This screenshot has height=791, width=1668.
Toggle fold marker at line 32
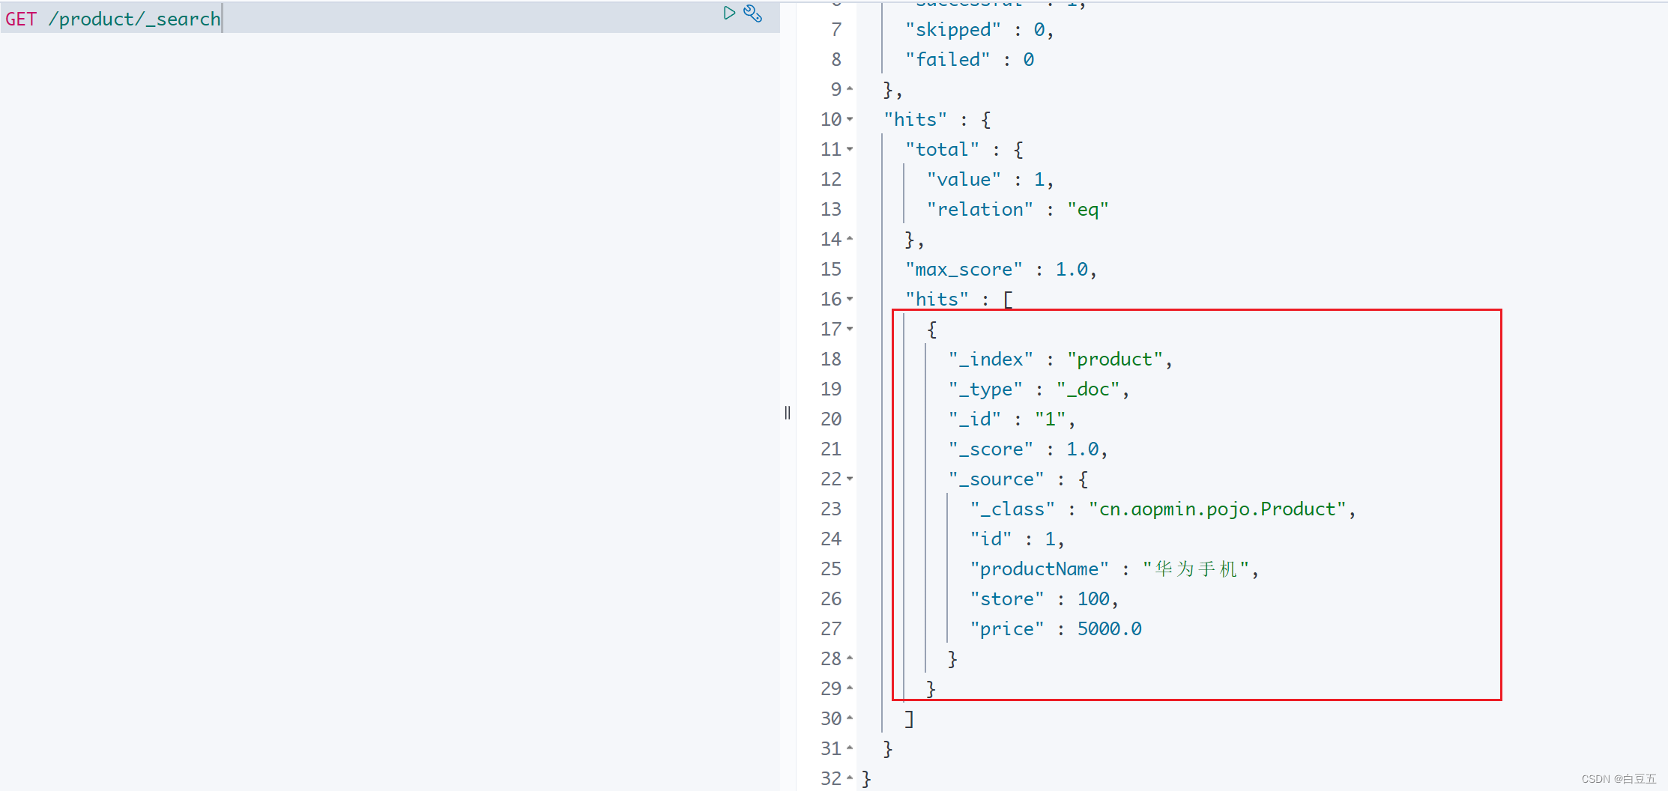(x=850, y=778)
